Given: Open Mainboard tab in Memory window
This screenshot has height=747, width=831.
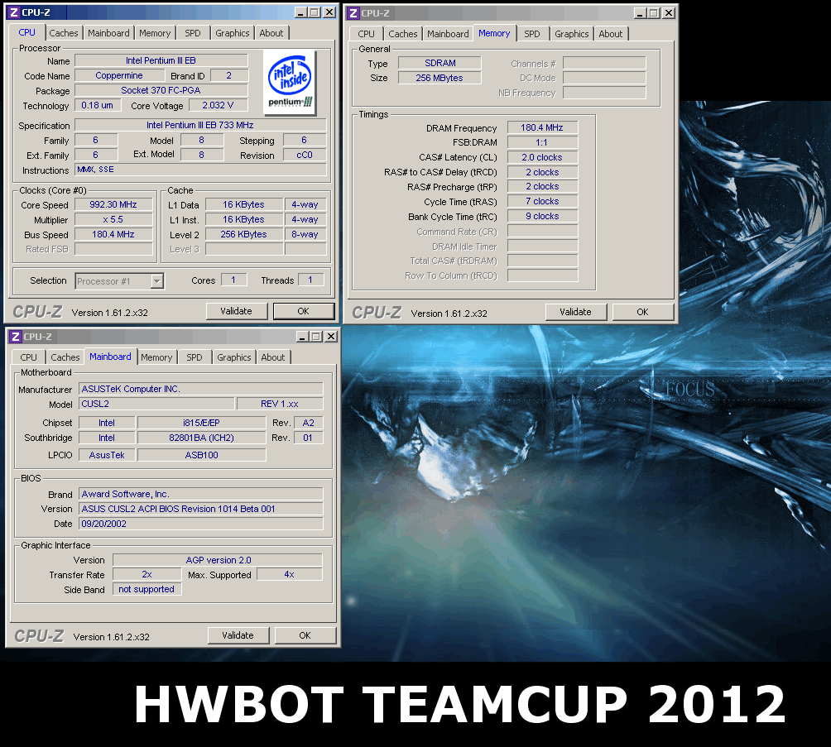Looking at the screenshot, I should (448, 34).
